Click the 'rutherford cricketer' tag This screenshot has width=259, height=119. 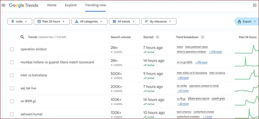188,117
